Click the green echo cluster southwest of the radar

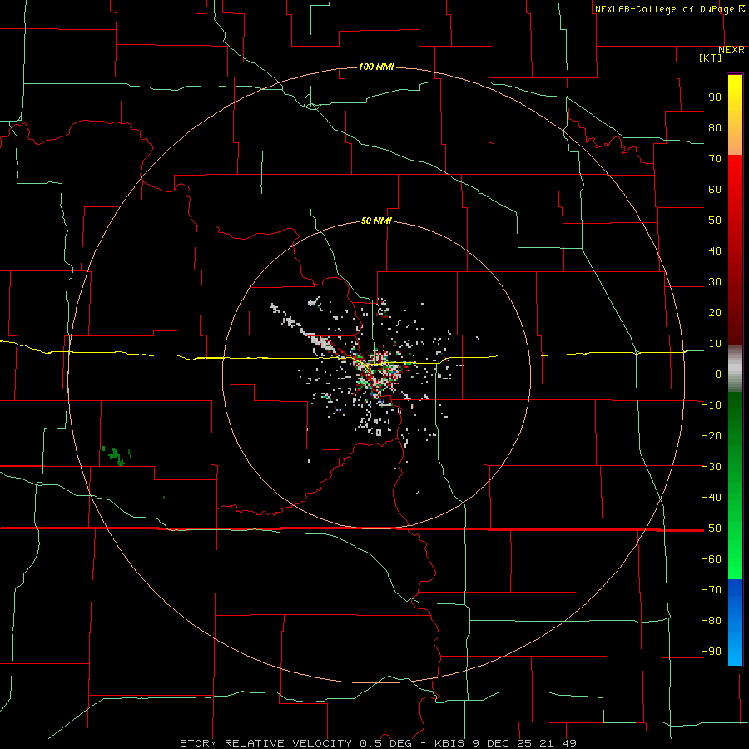(x=116, y=456)
